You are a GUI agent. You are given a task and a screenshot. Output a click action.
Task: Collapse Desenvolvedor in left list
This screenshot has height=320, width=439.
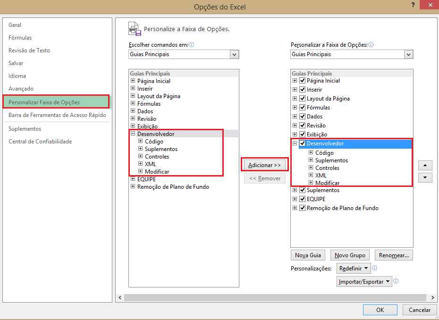point(133,134)
